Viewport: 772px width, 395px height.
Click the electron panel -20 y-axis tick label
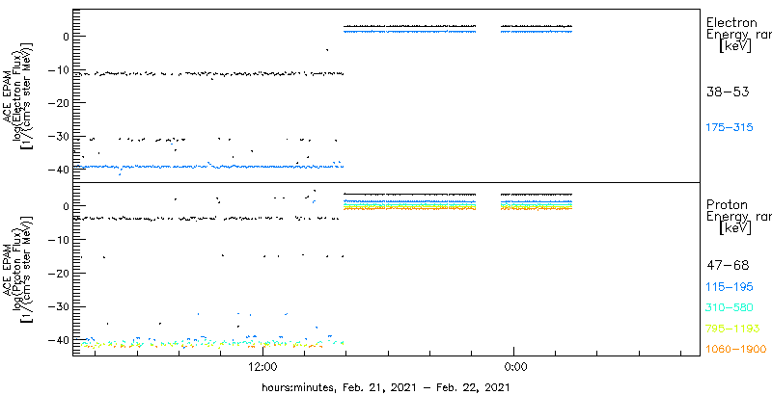tap(60, 103)
